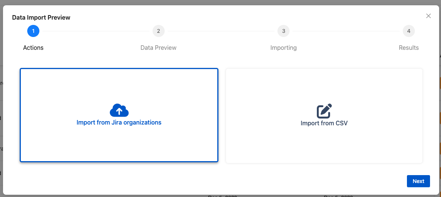The width and height of the screenshot is (441, 197).
Task: Click the 'Import from CSV' text
Action: tap(324, 123)
